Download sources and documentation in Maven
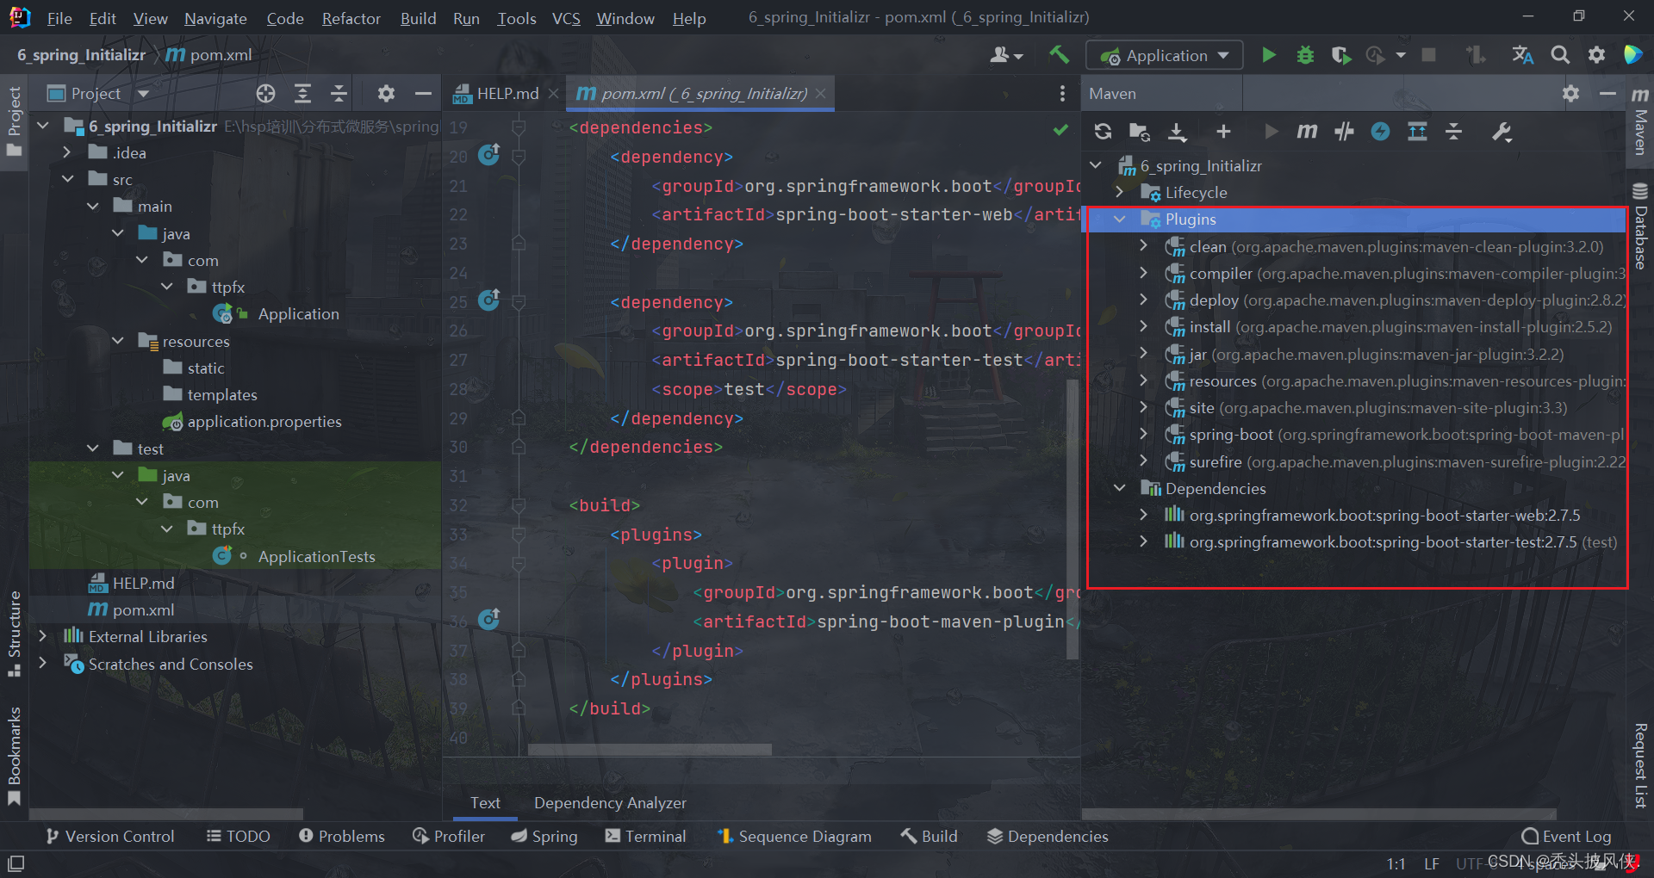 tap(1177, 132)
